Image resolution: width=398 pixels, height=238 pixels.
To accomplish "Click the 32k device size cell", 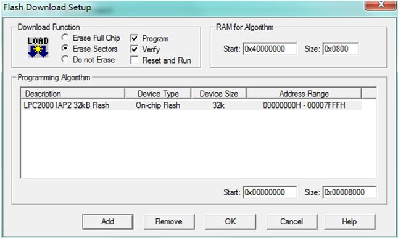I will [218, 105].
